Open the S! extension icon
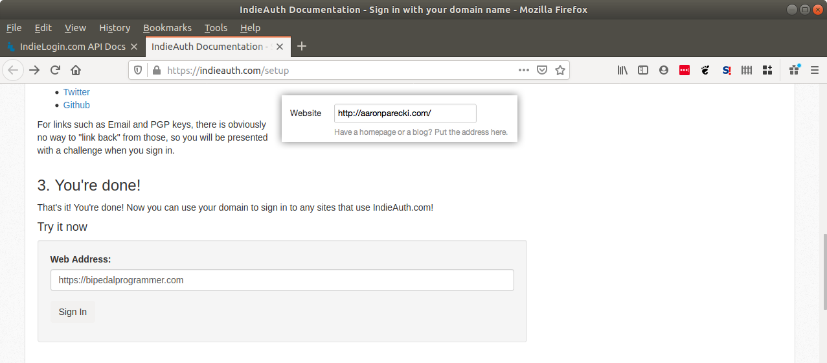Screen dimensions: 827x363 (726, 70)
